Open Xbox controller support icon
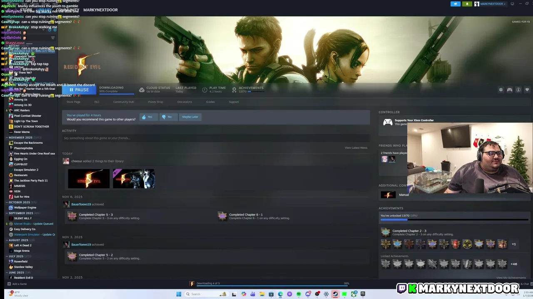The image size is (533, 299). coord(388,122)
